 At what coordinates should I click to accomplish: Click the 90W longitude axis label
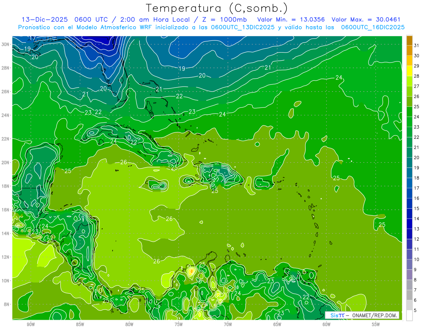31,324
